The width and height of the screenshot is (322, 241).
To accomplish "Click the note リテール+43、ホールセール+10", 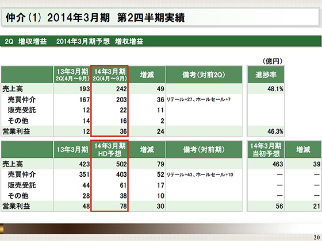I will point(200,174).
